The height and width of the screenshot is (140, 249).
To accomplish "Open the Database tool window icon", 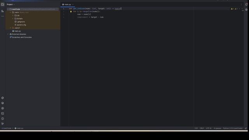I will point(246,9).
